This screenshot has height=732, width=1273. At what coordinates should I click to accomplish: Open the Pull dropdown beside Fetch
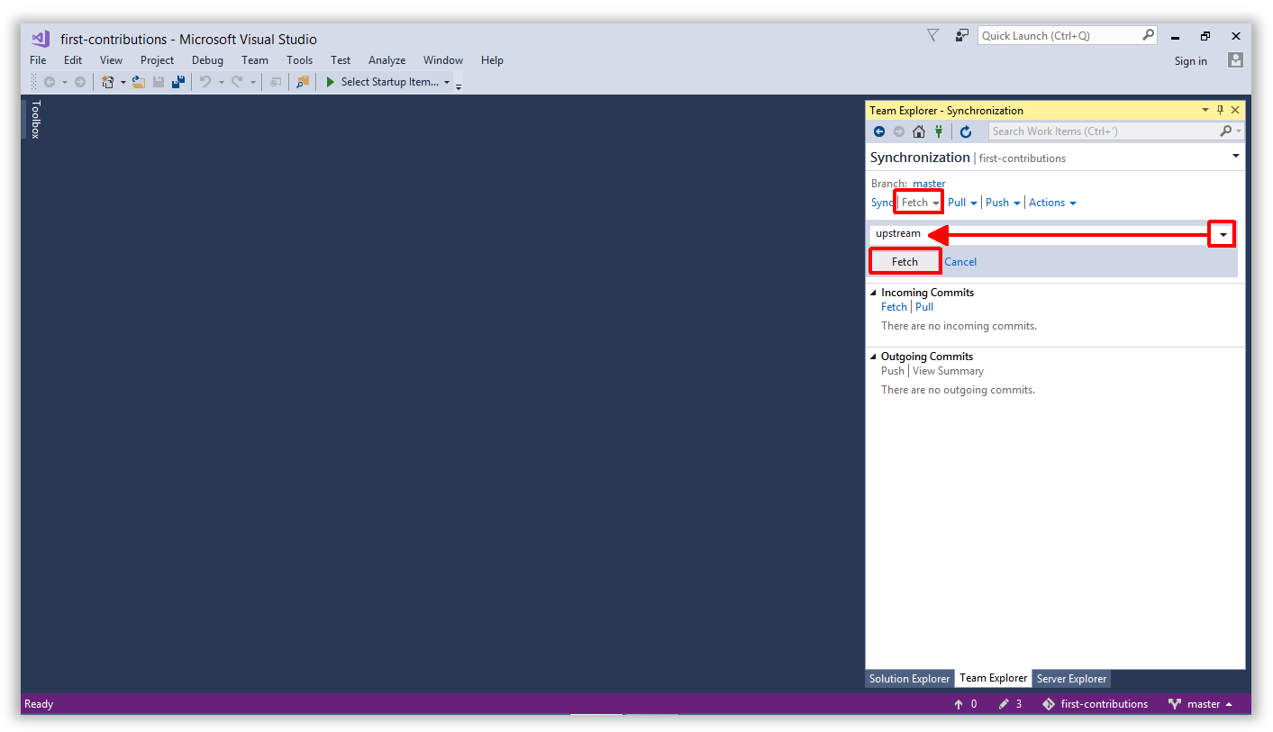(973, 203)
